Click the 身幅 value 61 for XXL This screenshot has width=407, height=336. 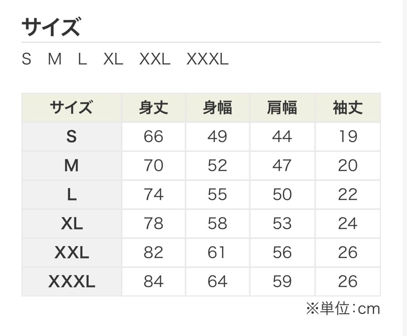click(x=217, y=252)
